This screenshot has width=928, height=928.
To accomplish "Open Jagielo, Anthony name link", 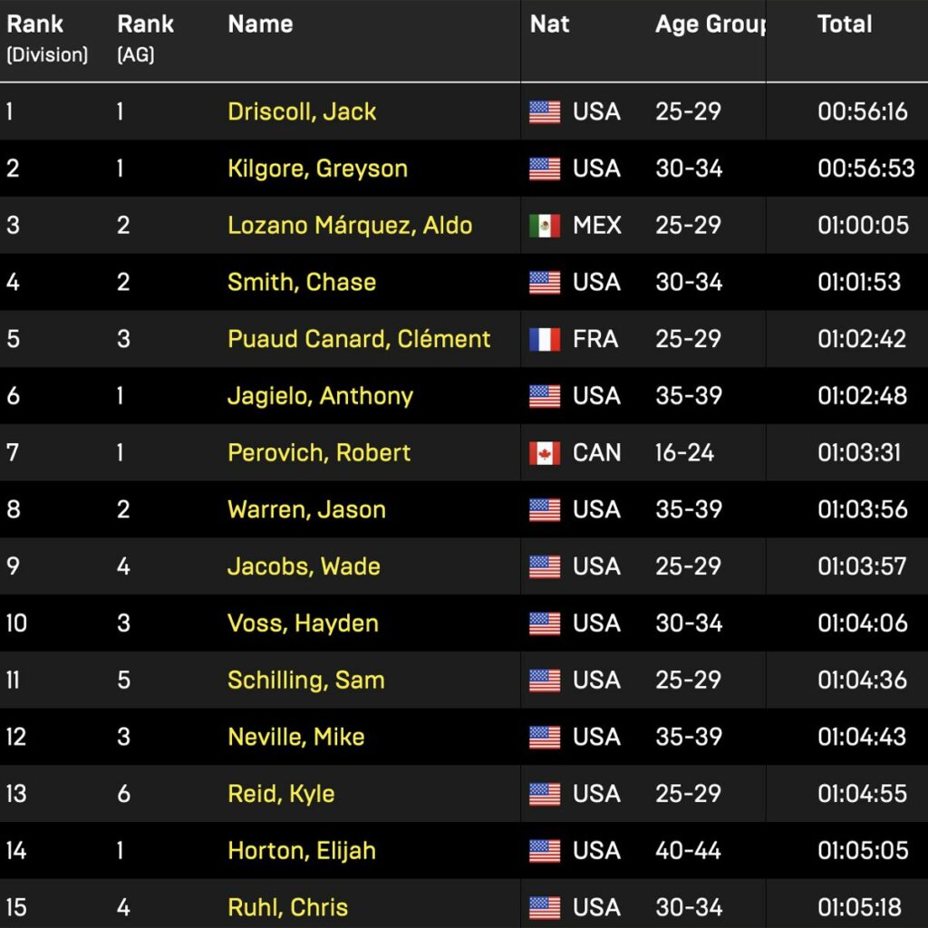I will tap(320, 396).
